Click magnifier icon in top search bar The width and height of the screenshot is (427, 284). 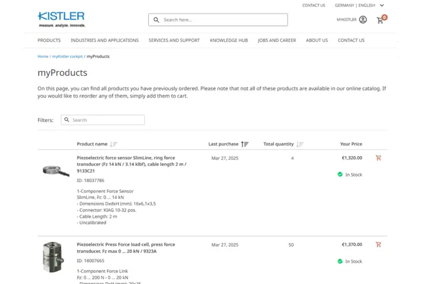[157, 20]
